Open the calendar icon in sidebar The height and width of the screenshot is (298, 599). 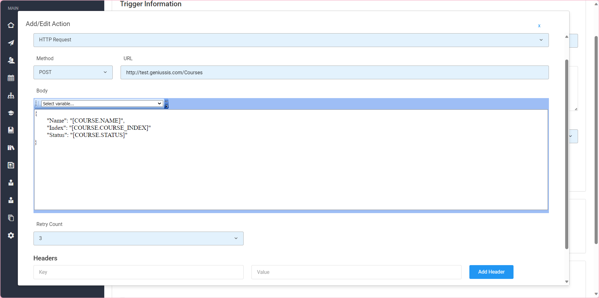pos(11,78)
